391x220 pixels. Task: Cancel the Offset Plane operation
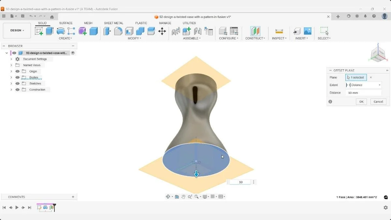point(378,101)
